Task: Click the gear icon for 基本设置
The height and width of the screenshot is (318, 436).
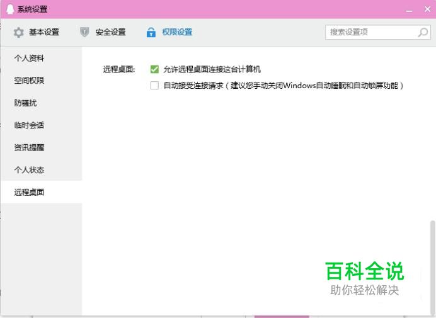Action: click(x=19, y=33)
